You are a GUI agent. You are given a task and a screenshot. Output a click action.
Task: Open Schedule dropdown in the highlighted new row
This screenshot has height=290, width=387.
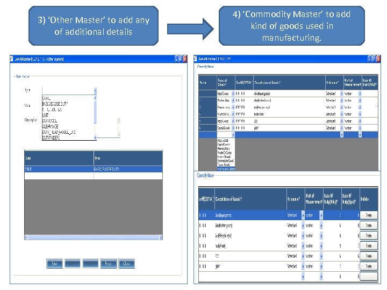[x=342, y=135]
